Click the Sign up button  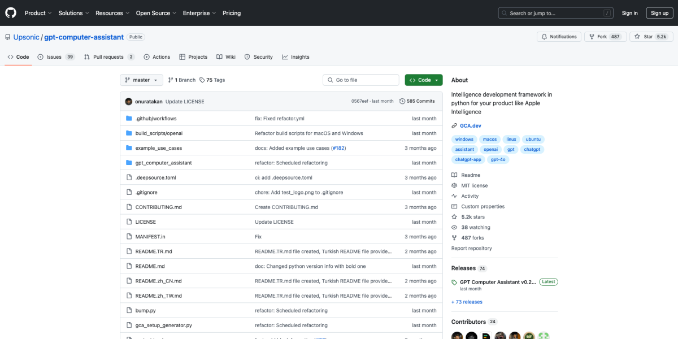pyautogui.click(x=659, y=13)
